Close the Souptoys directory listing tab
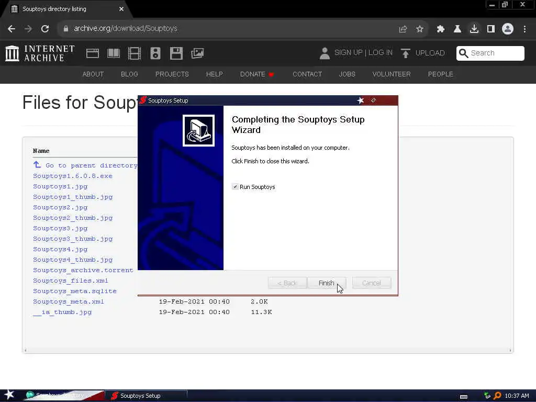Viewport: 536px width, 402px height. point(121,9)
